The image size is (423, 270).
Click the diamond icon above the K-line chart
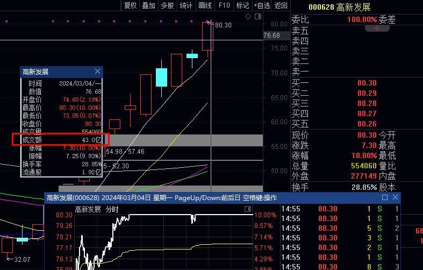[x=248, y=17]
